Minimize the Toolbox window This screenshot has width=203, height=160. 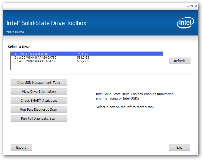tap(188, 6)
